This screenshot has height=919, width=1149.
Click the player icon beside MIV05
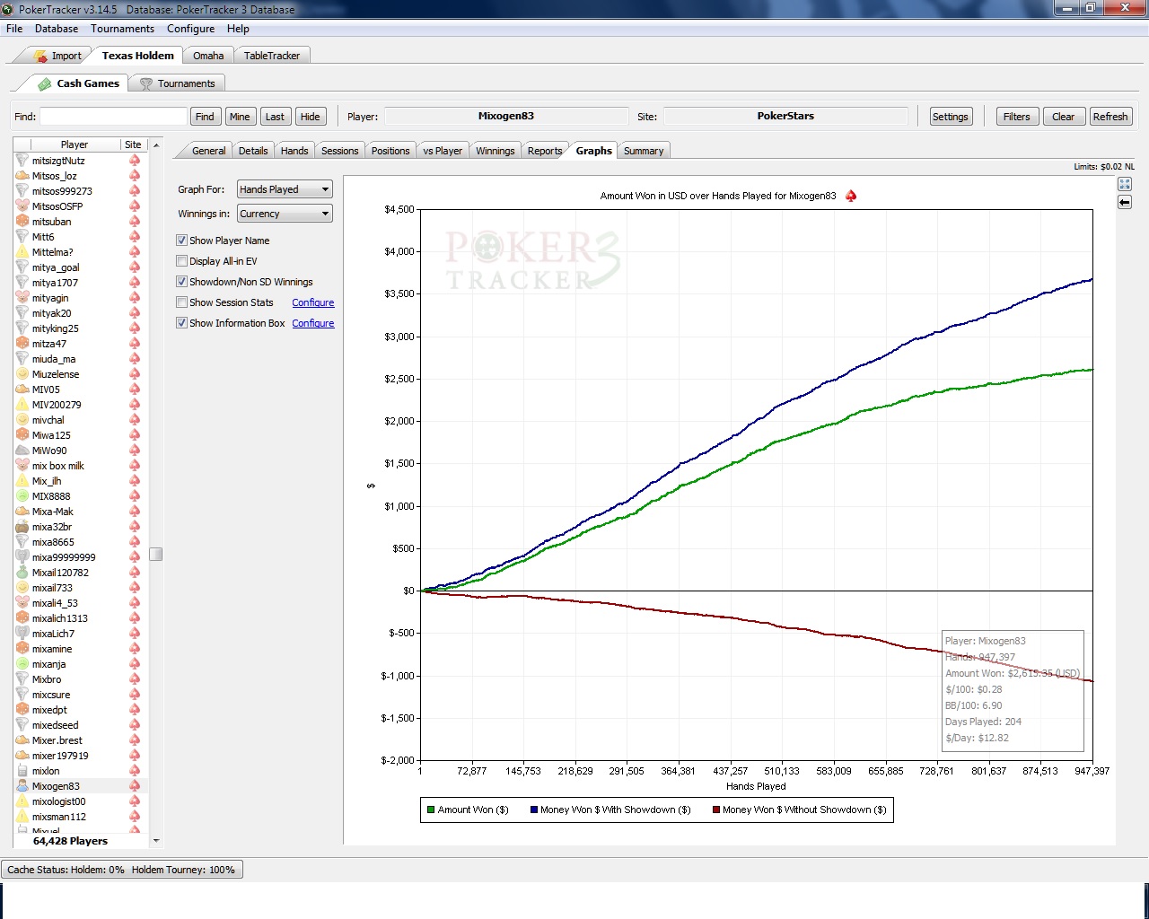pos(22,389)
